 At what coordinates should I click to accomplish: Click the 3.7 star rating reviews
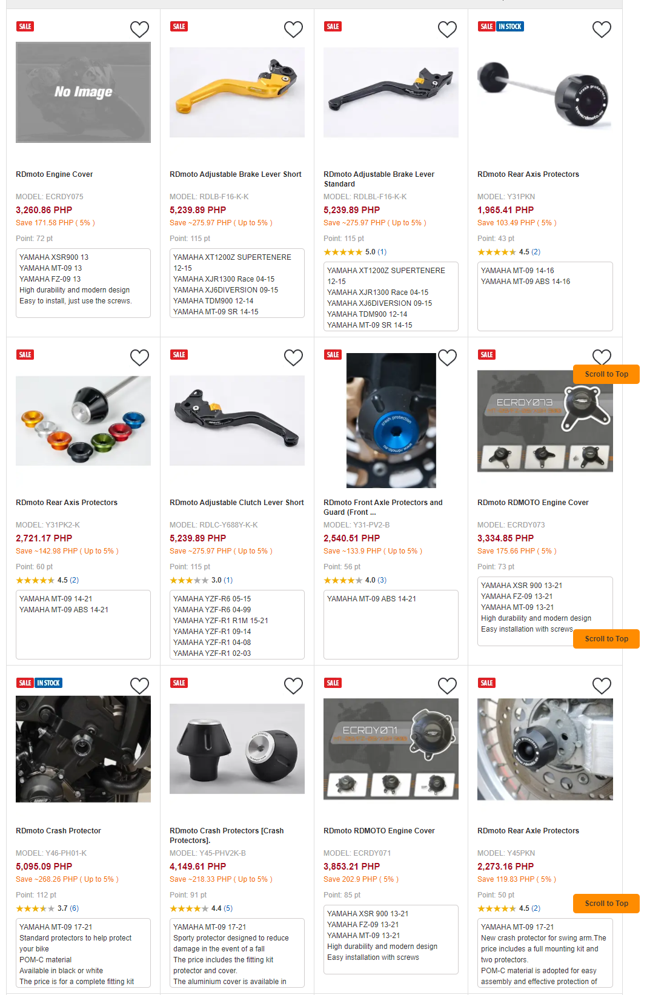(47, 908)
